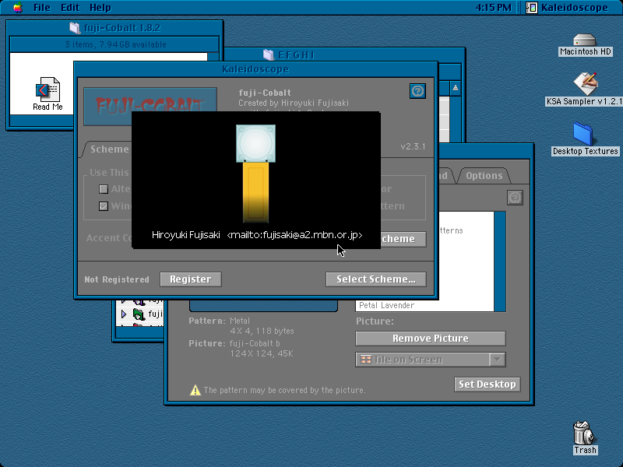This screenshot has height=467, width=623.
Task: Click the Kaleidoscope window title bar
Action: [255, 69]
